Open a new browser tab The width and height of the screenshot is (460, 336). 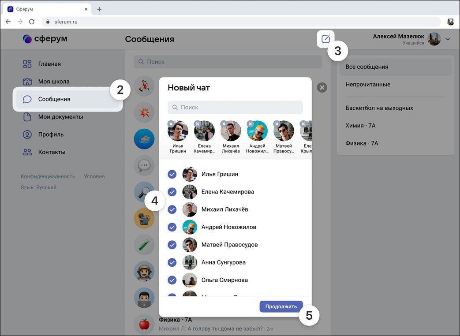(x=99, y=9)
